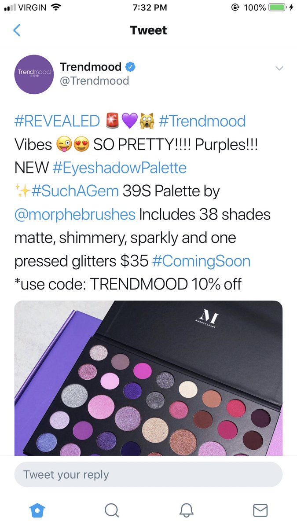Open the #SuchAGem hashtag
The image size is (297, 528).
click(75, 191)
